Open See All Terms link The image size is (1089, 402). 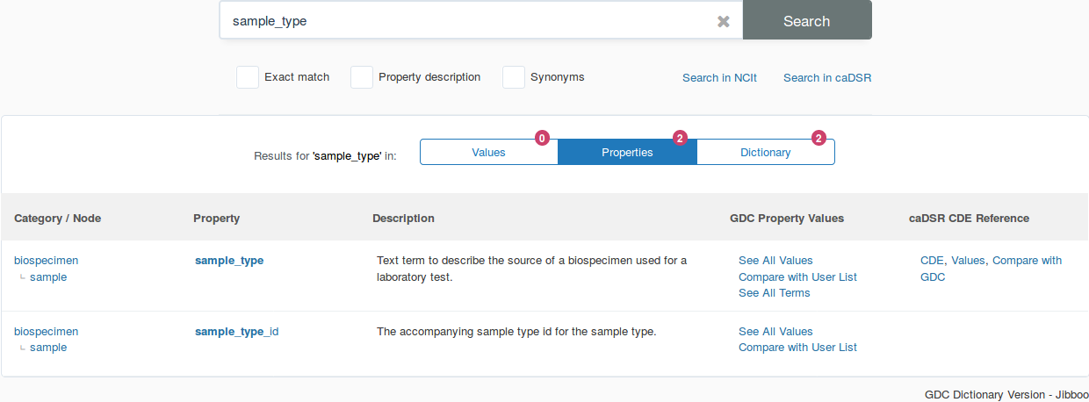point(774,293)
